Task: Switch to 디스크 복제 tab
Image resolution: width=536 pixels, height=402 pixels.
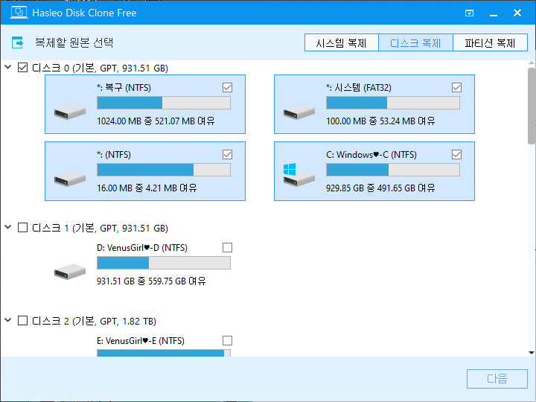Action: click(415, 42)
